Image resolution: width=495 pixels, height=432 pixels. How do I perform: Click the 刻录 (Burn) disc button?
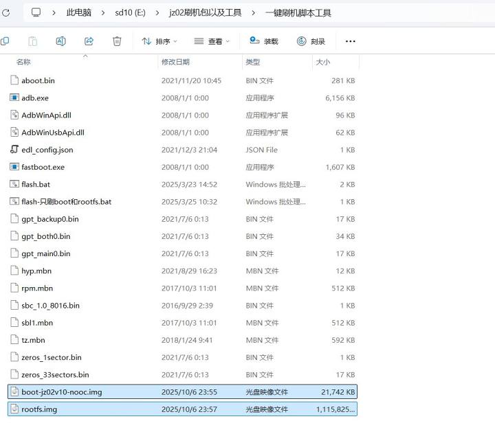(x=311, y=41)
